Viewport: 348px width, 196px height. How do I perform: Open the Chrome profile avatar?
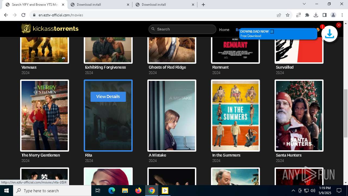333,15
